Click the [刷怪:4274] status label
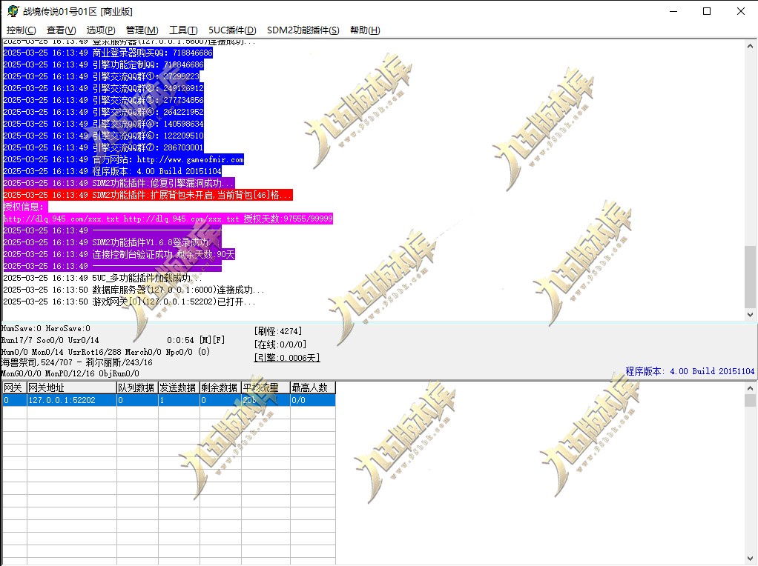This screenshot has width=758, height=566. [x=278, y=331]
